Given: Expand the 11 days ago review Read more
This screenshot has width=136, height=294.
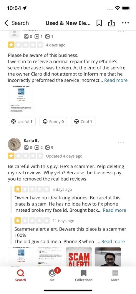Looking at the screenshot, I should tap(113, 241).
